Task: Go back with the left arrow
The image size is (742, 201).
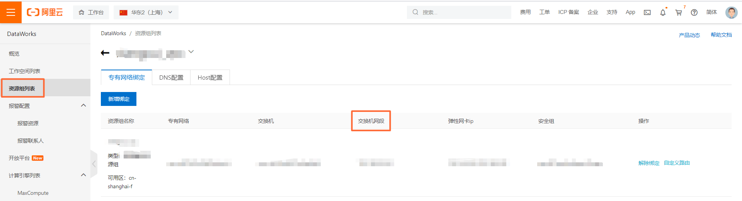Action: click(x=105, y=53)
